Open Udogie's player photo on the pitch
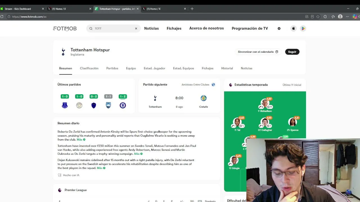 click(x=234, y=160)
